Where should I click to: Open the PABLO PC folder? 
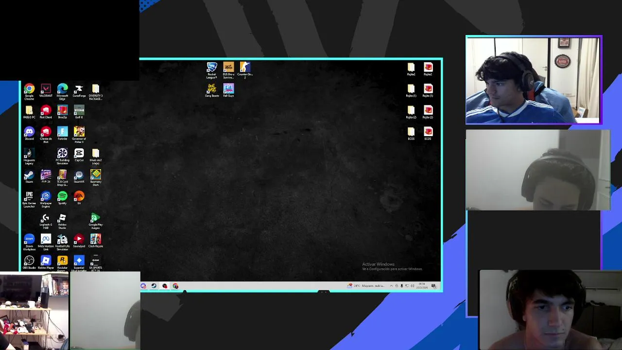[x=29, y=112]
